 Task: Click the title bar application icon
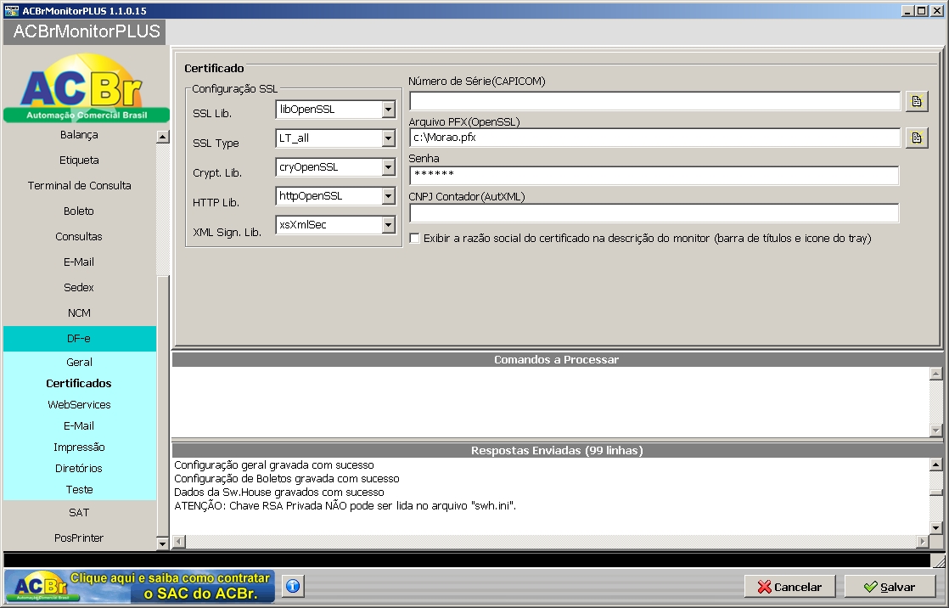pos(11,10)
